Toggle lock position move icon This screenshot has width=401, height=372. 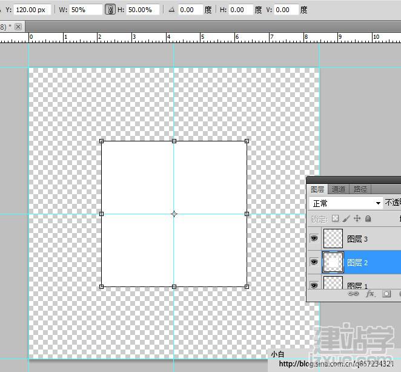[357, 218]
